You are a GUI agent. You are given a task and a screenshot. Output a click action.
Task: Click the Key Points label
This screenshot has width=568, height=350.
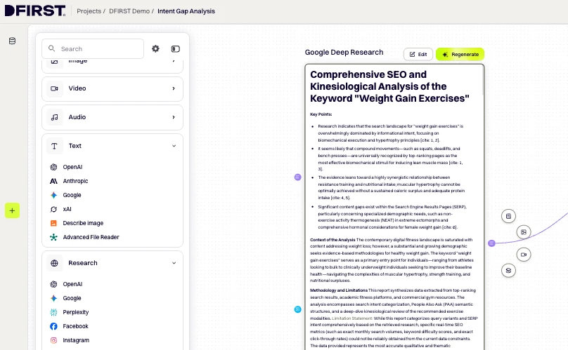pyautogui.click(x=321, y=114)
